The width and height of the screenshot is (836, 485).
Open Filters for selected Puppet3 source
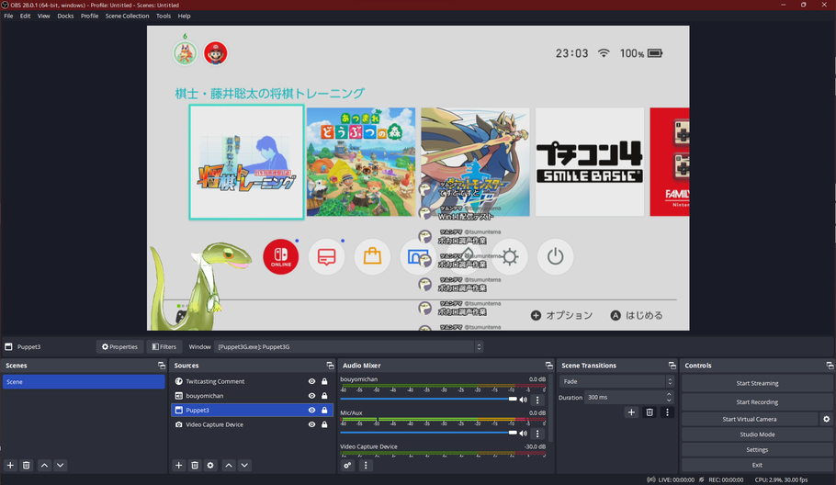click(164, 347)
